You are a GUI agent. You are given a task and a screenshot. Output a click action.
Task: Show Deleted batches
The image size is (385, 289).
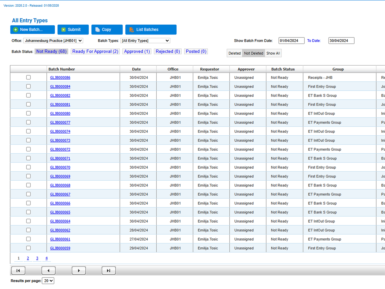(x=235, y=53)
